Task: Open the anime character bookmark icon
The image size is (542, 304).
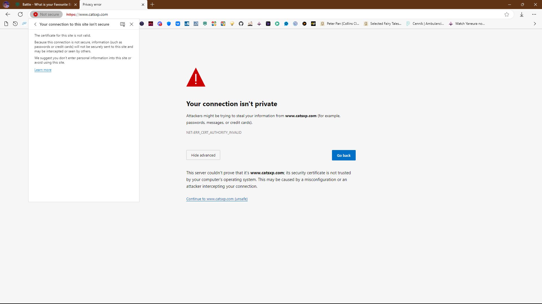Action: point(250,24)
